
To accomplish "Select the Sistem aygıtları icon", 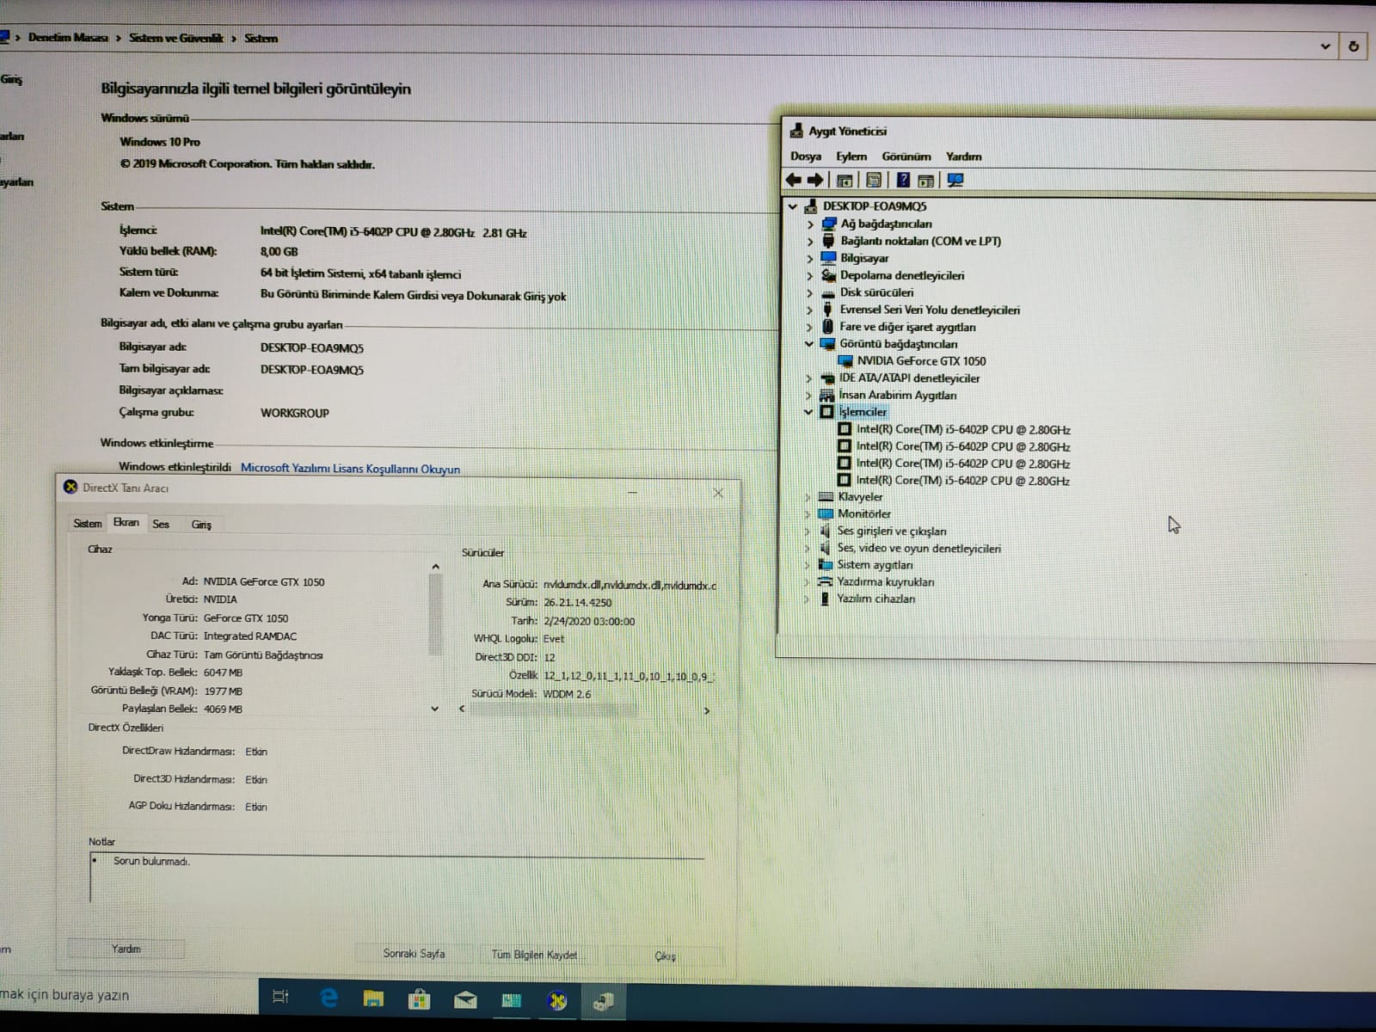I will [x=826, y=565].
